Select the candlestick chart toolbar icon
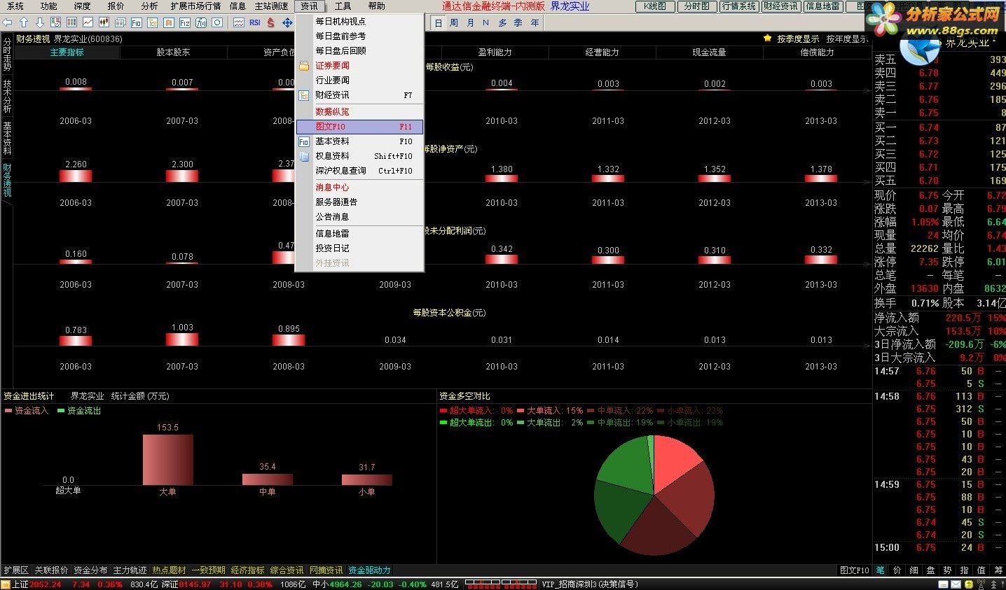 [x=104, y=22]
